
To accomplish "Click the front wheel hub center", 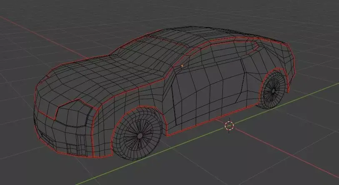I will [140, 136].
